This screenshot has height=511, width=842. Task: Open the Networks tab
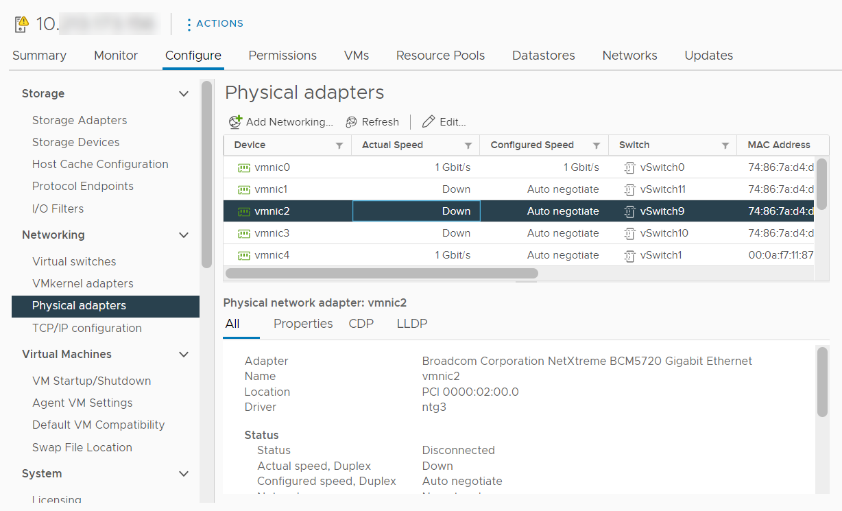coord(629,56)
